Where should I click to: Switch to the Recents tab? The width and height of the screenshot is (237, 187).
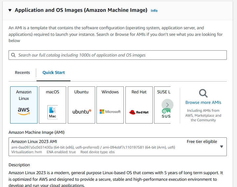(22, 73)
